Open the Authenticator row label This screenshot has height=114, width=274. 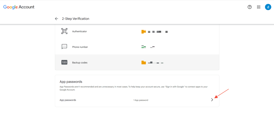(79, 31)
